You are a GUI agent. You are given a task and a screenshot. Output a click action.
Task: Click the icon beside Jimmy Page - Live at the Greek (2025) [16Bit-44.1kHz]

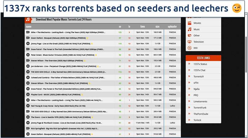tap(28, 43)
